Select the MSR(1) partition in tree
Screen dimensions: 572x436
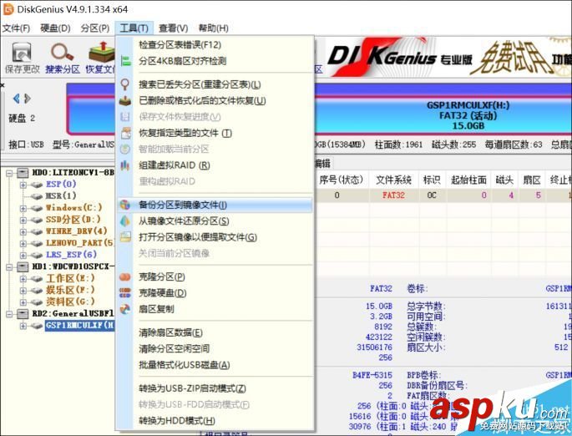coord(61,196)
